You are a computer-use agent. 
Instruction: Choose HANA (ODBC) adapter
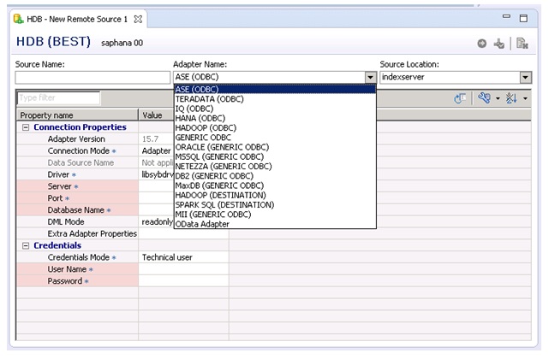[275, 118]
